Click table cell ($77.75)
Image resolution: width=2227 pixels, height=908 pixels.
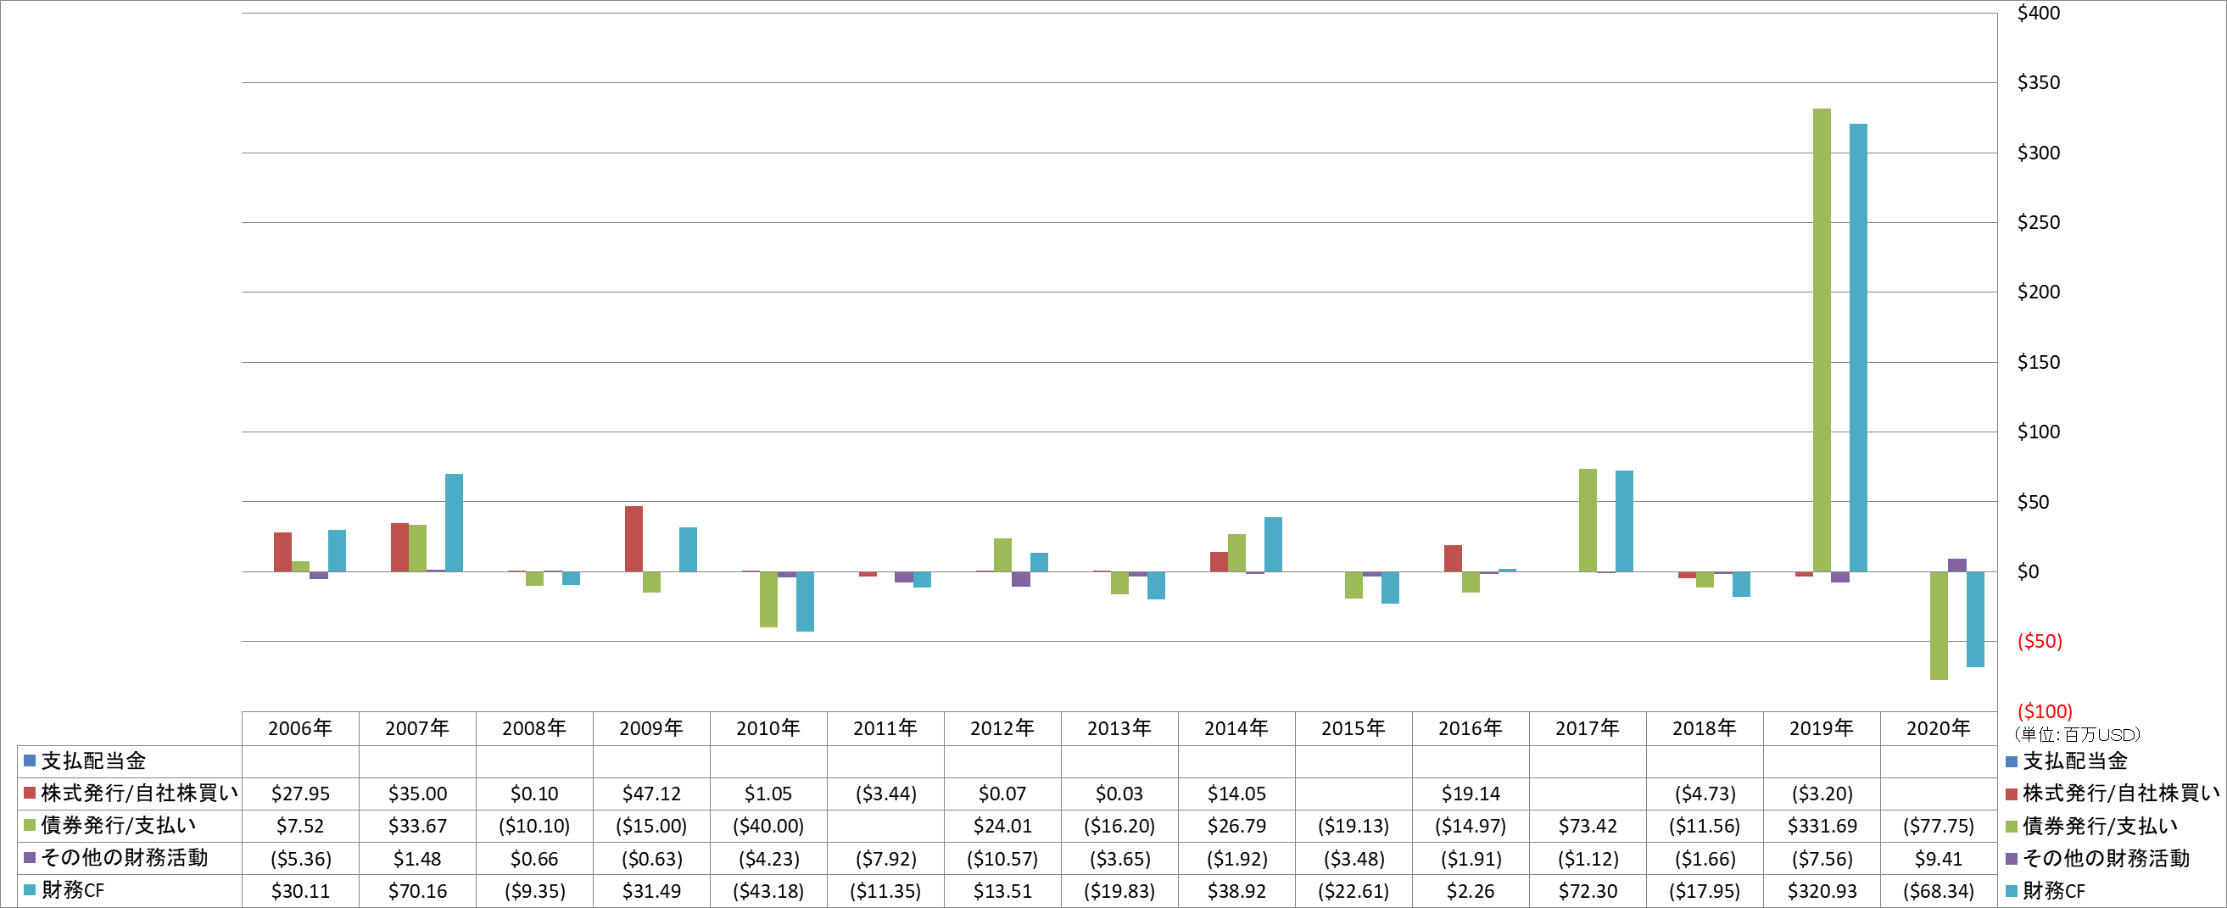pyautogui.click(x=1939, y=826)
